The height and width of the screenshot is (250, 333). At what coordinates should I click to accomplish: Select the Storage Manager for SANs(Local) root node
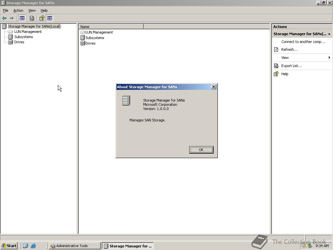(x=34, y=26)
